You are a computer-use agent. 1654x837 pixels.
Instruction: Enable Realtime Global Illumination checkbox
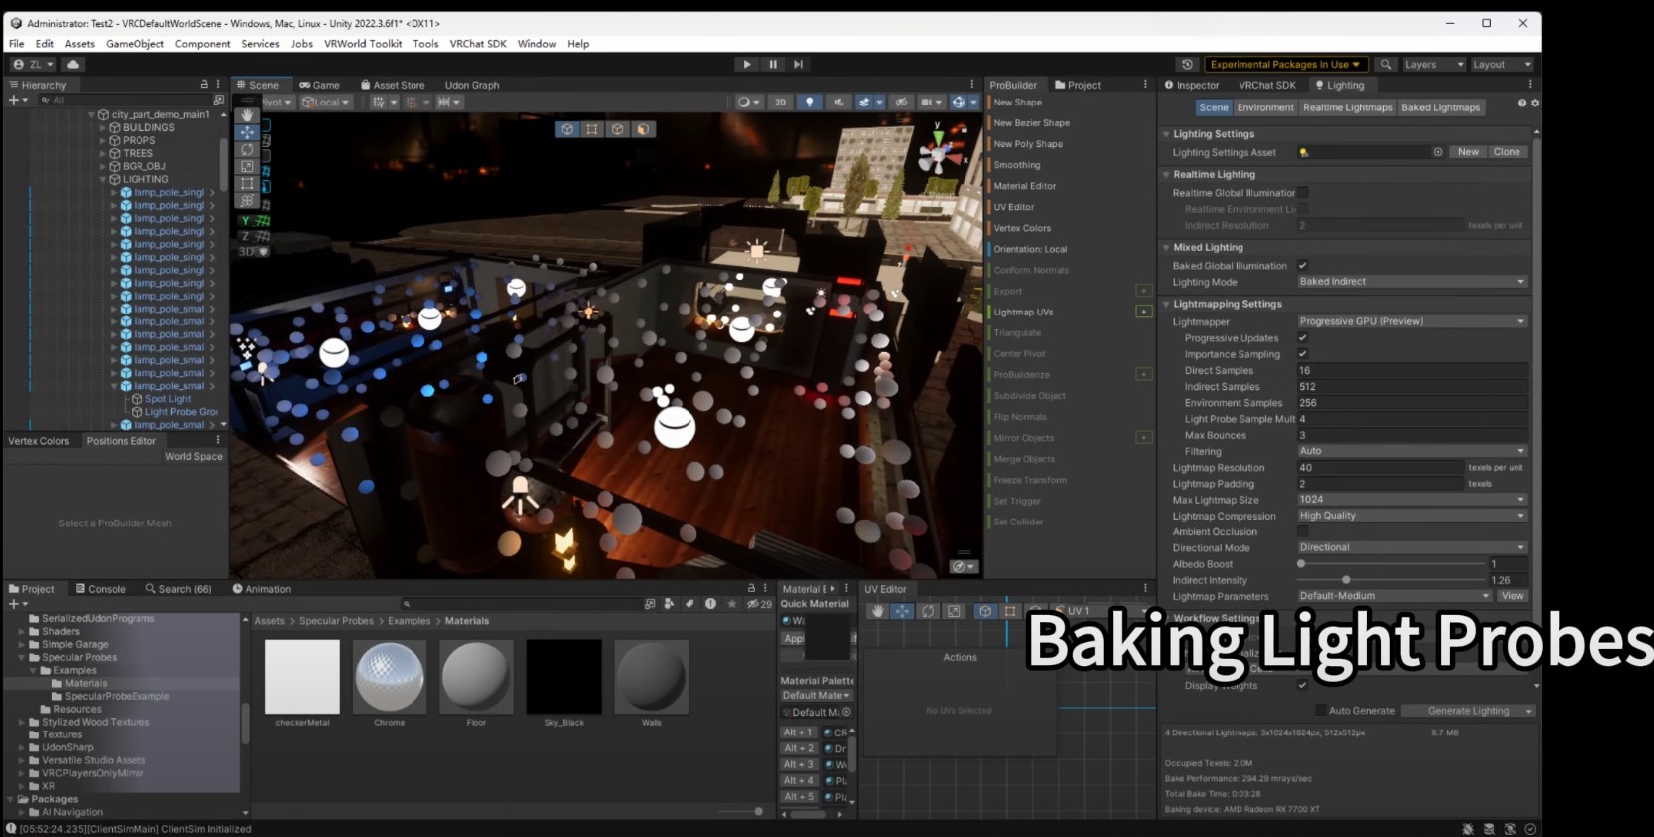point(1302,193)
